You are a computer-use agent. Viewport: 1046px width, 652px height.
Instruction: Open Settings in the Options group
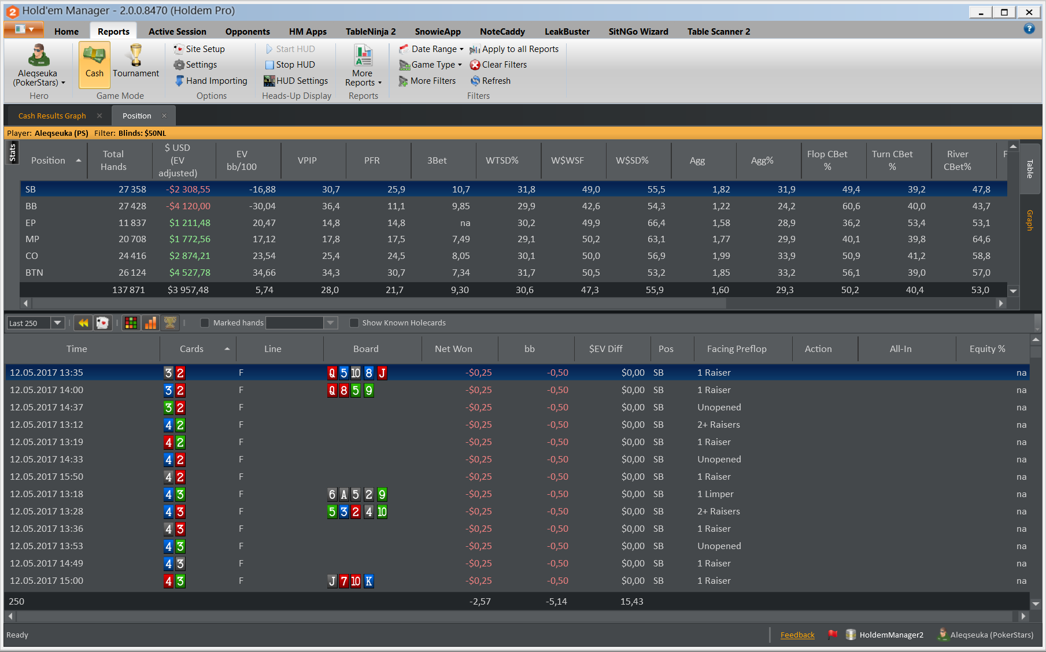click(x=195, y=65)
